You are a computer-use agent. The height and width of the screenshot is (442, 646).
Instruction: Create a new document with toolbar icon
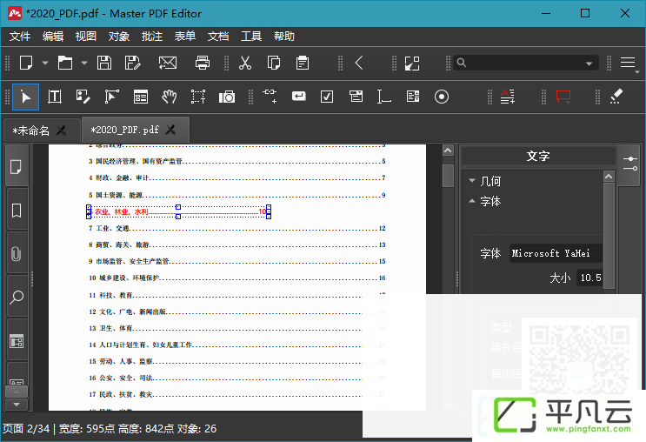click(26, 64)
